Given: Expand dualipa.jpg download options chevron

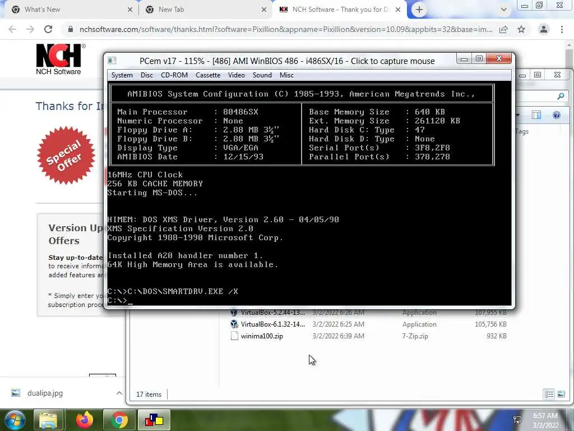Looking at the screenshot, I should pyautogui.click(x=119, y=393).
